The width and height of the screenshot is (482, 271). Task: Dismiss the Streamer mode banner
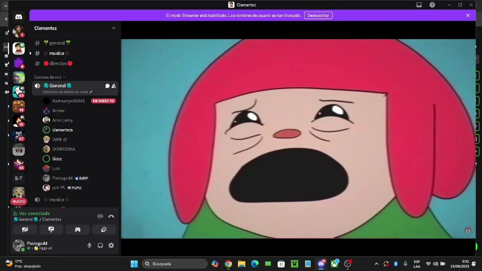(468, 15)
